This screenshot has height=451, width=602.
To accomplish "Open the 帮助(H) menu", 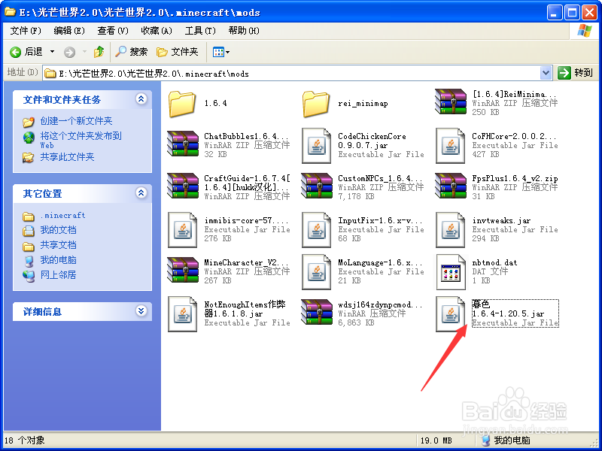I will click(x=244, y=31).
